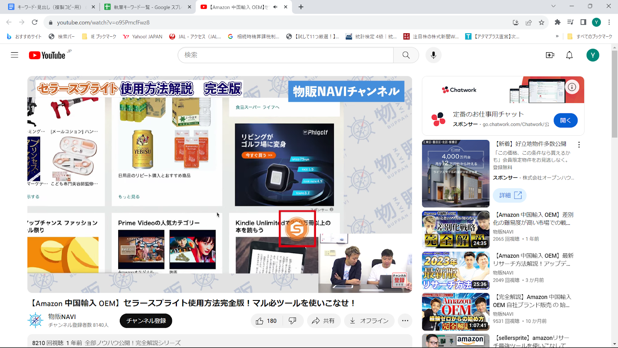Click the Chatwork ad 開く button
The height and width of the screenshot is (348, 618).
[565, 120]
